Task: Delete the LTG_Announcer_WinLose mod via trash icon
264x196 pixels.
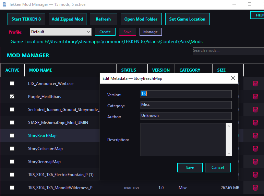Action: coord(255,84)
